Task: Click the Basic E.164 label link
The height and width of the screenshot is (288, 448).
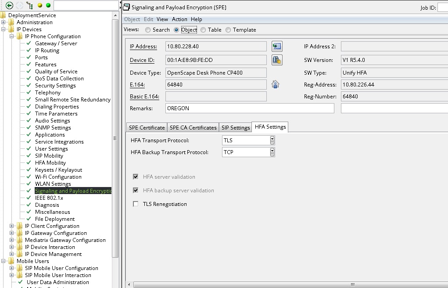Action: click(144, 97)
